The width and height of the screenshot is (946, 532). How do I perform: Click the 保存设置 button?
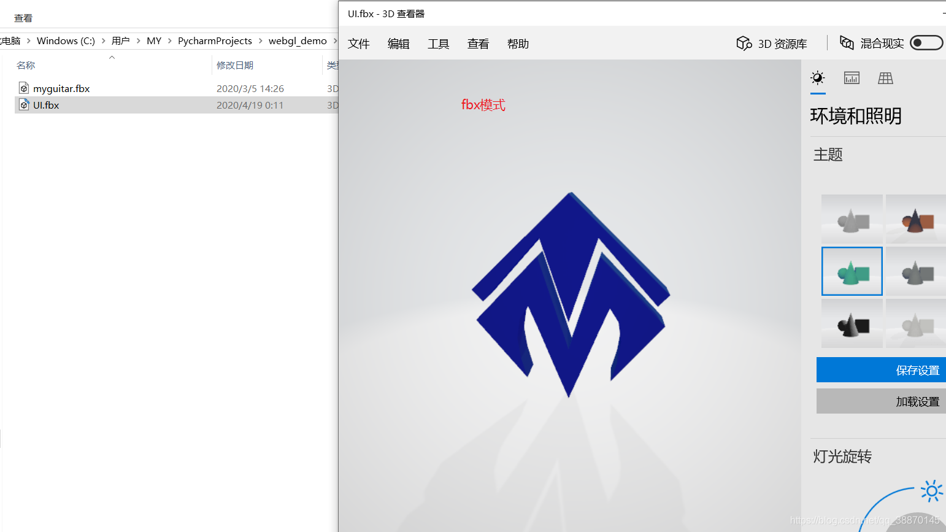click(x=881, y=370)
